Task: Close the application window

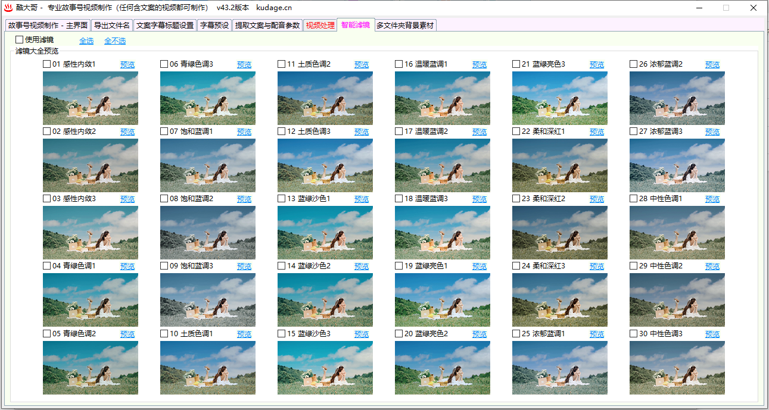Action: coord(754,8)
